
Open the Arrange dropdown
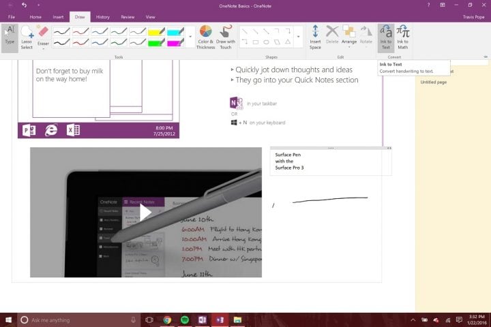tap(349, 36)
